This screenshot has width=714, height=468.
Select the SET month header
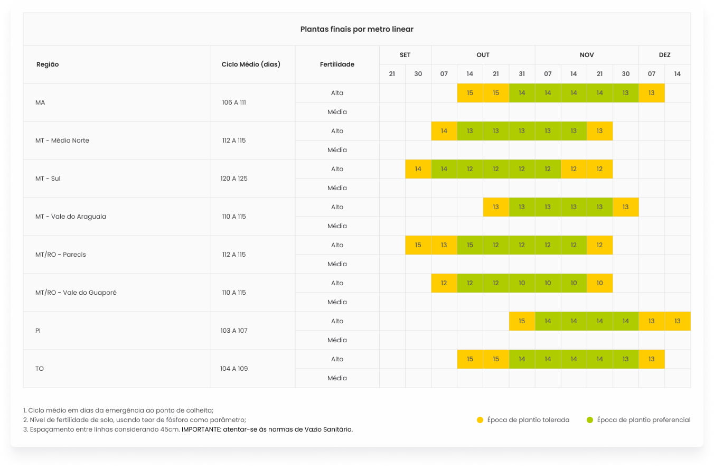405,55
